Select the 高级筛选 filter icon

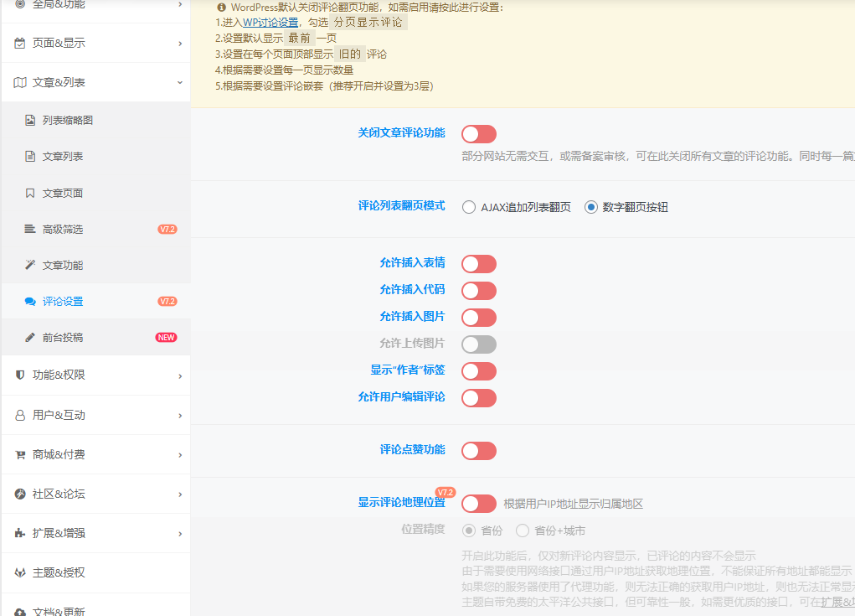click(x=30, y=228)
